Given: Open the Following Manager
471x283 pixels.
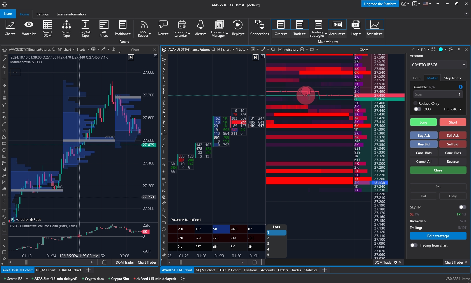Looking at the screenshot, I should (219, 28).
